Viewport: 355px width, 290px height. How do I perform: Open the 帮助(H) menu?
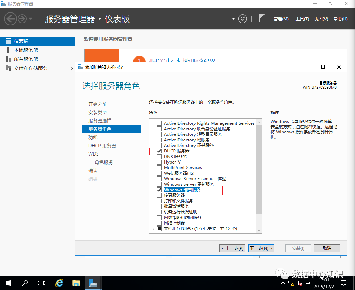(x=340, y=19)
